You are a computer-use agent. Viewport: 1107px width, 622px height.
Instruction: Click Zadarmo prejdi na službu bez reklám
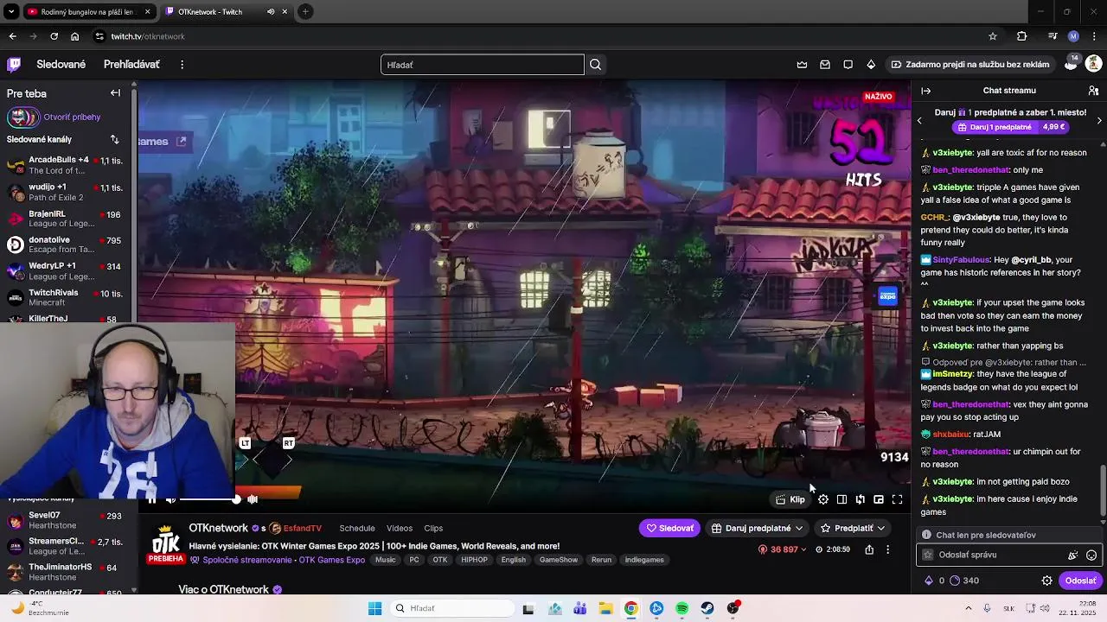pyautogui.click(x=970, y=65)
